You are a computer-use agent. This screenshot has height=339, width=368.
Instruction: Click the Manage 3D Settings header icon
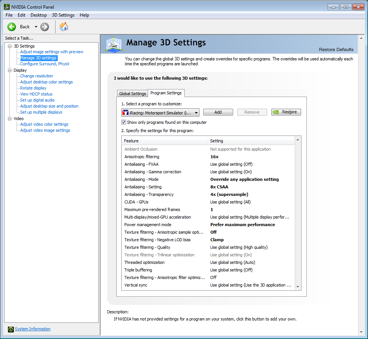pos(114,44)
